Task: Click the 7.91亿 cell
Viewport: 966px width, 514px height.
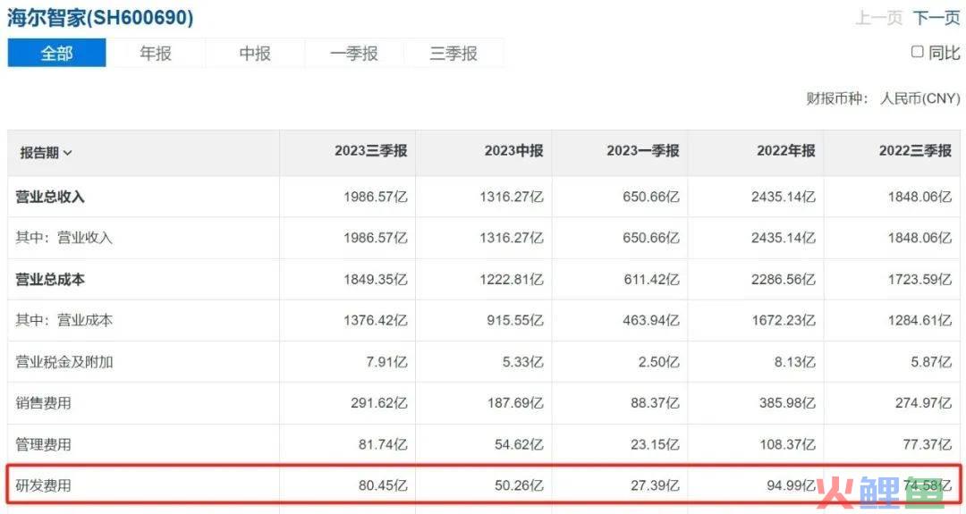Action: tap(387, 362)
